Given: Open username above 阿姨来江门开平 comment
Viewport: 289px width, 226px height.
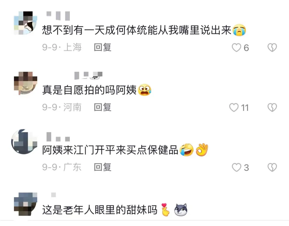Looking at the screenshot, I should [x=58, y=137].
